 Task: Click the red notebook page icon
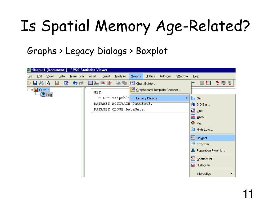pos(209,83)
